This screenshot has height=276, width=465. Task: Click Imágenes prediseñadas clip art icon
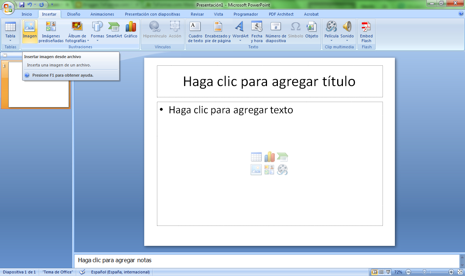click(51, 27)
